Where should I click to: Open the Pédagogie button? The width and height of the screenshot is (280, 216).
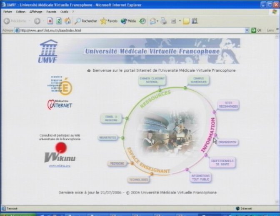tap(117, 163)
